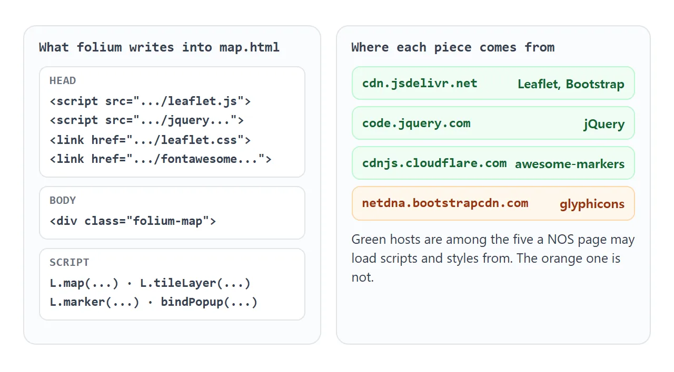Click the heading "What folium writes into map.html"

(x=159, y=47)
